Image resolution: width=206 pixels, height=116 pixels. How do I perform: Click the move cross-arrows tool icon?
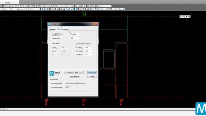(93, 9)
